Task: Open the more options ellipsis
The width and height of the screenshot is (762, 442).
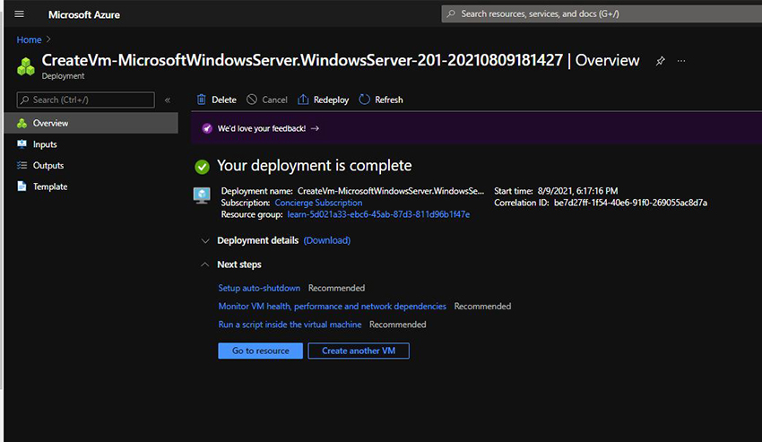Action: coord(681,61)
